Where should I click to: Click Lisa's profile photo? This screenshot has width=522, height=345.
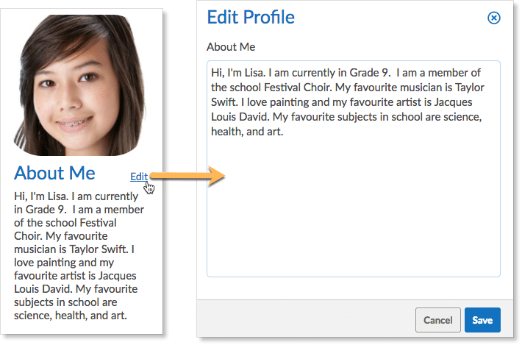pyautogui.click(x=80, y=79)
